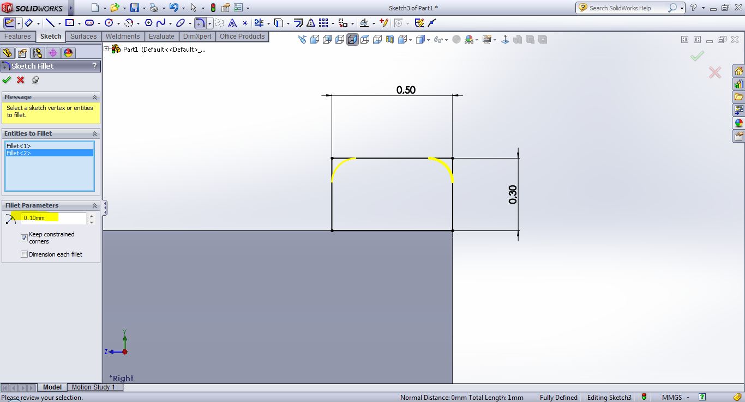Open the Evaluate tab

pyautogui.click(x=161, y=36)
